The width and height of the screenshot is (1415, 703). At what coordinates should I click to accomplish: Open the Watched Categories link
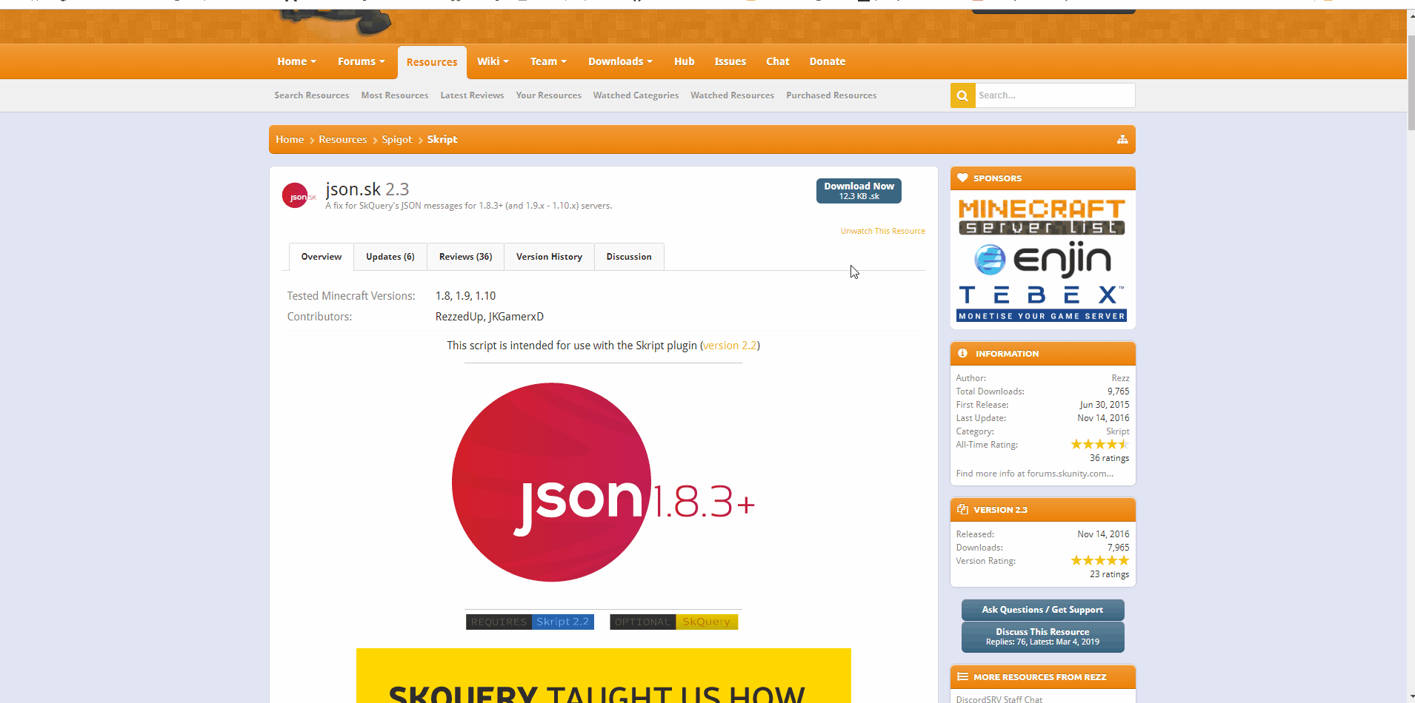tap(636, 95)
